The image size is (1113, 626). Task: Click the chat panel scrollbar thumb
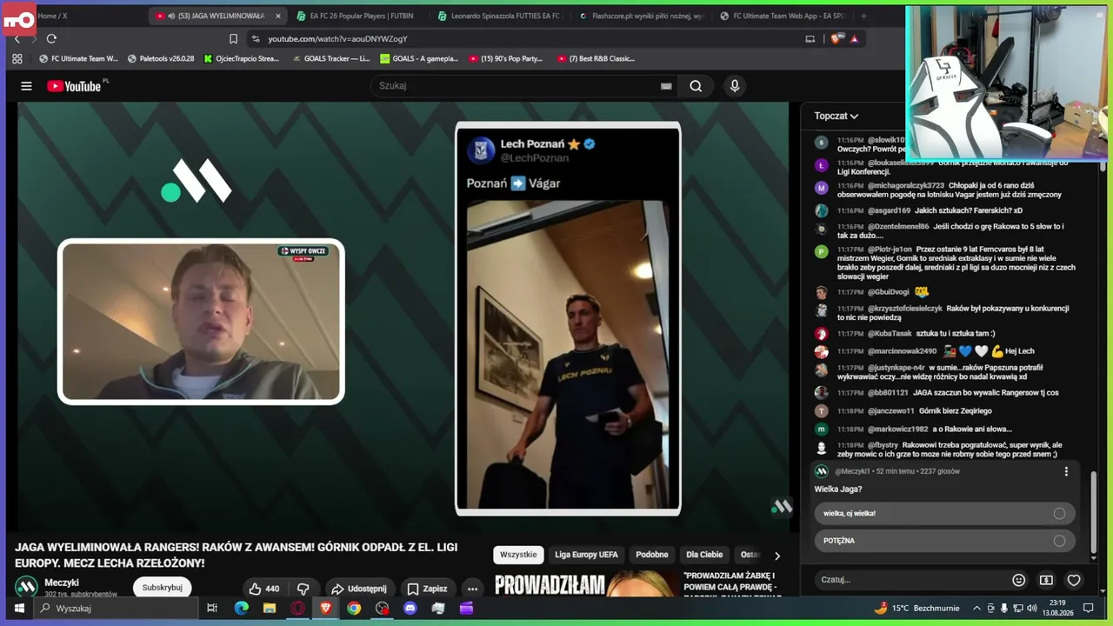[1093, 511]
